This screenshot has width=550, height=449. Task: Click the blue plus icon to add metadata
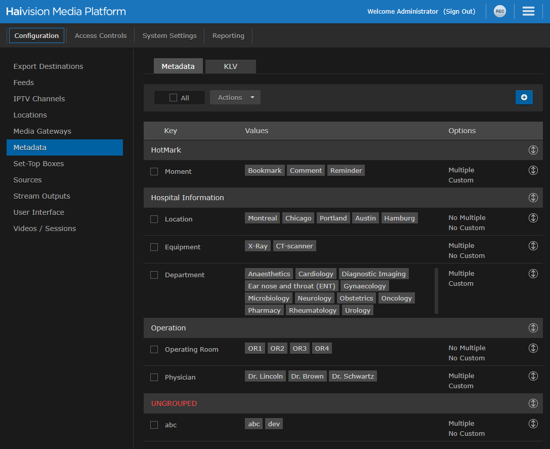(x=524, y=97)
